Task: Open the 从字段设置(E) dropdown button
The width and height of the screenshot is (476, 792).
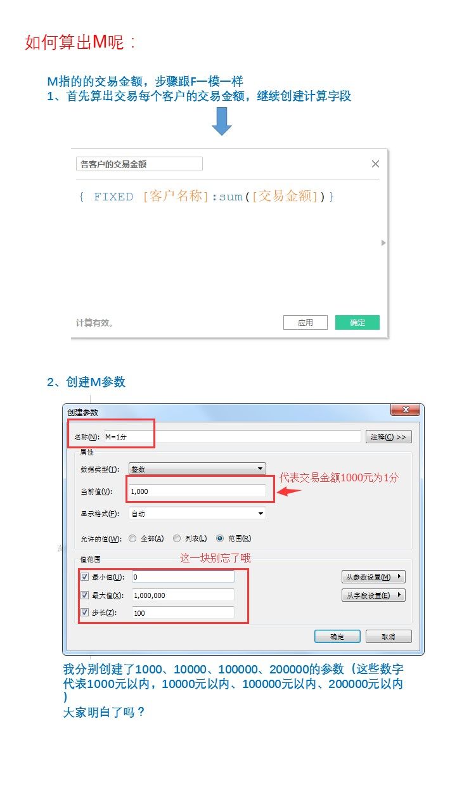Action: click(x=373, y=595)
